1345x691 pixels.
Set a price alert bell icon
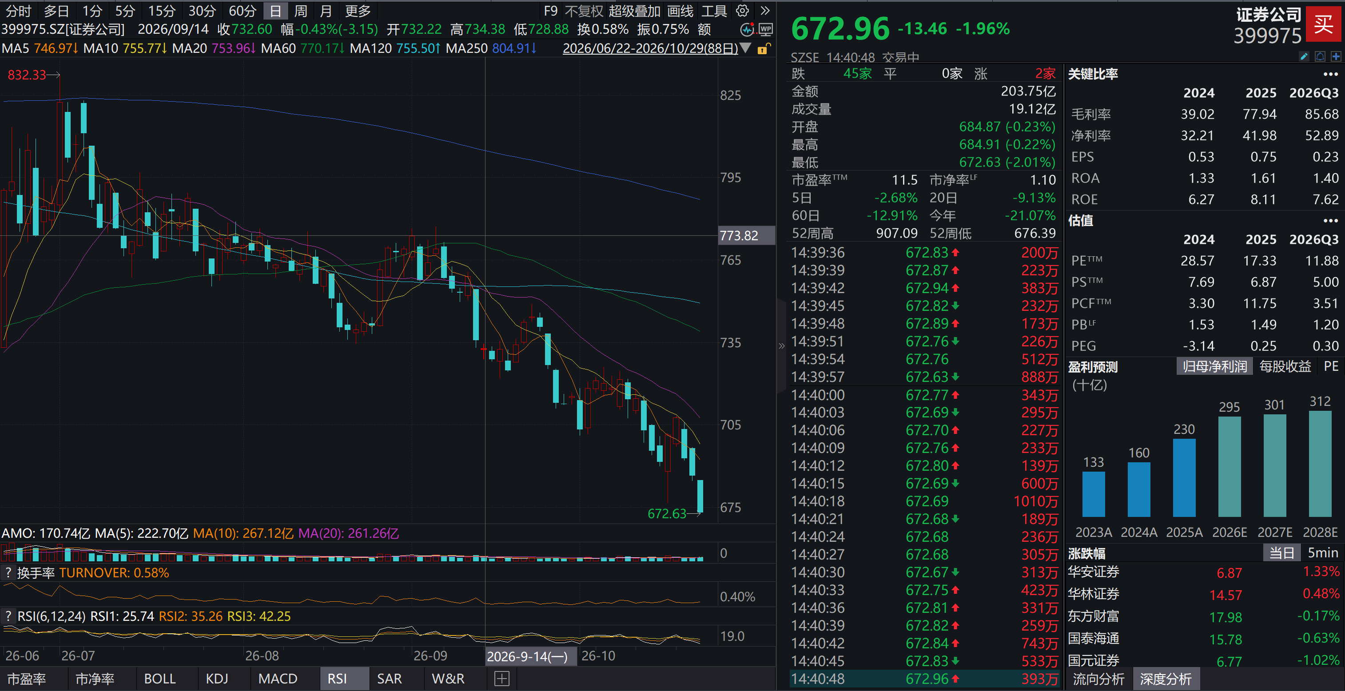(1320, 56)
